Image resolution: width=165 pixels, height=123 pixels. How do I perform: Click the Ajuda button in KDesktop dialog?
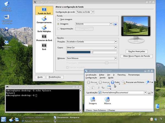click(x=40, y=77)
